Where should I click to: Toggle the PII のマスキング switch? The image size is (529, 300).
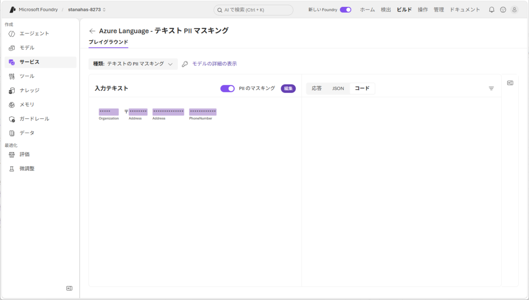[227, 89]
